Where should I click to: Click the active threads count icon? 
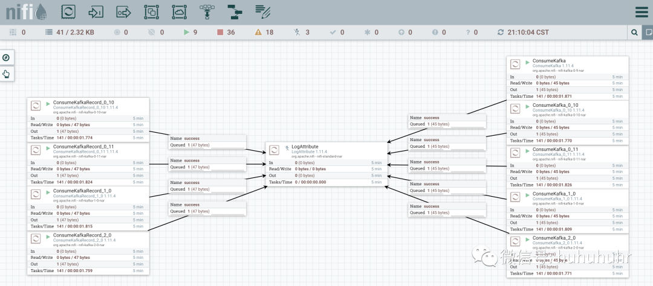click(13, 32)
